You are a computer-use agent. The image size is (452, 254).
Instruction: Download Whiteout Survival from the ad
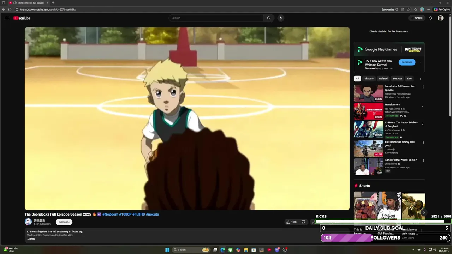(407, 62)
